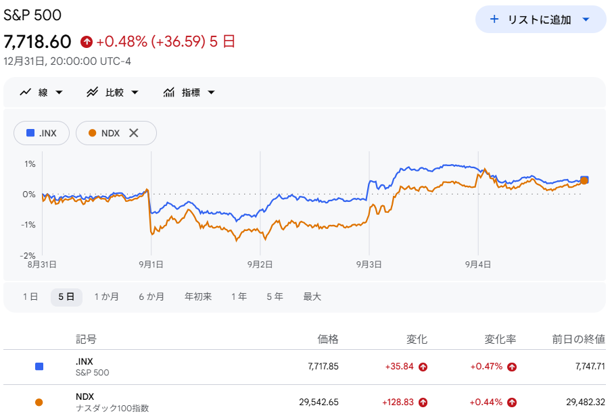Viewport: 612px width, 416px height.
Task: Click the 8月31日 axis date label
Action: (42, 264)
